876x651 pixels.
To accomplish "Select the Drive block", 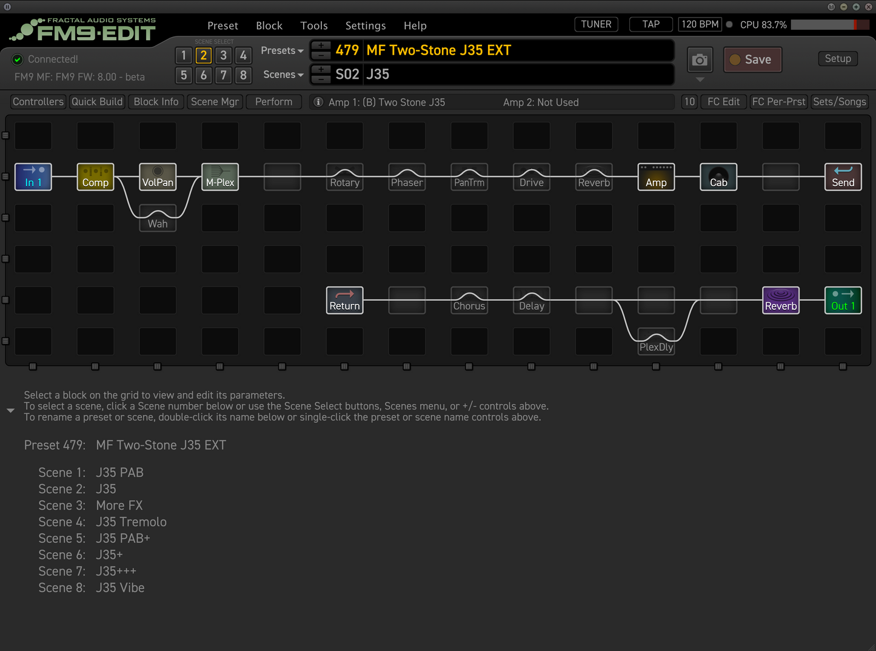I will coord(532,177).
